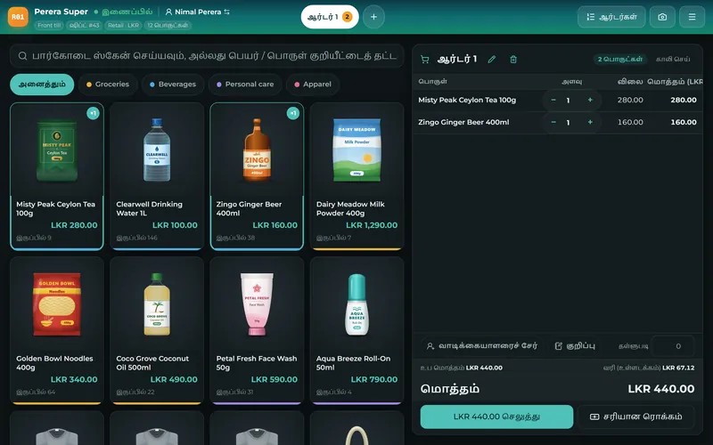
Task: Click the discount amount field
Action: [673, 346]
